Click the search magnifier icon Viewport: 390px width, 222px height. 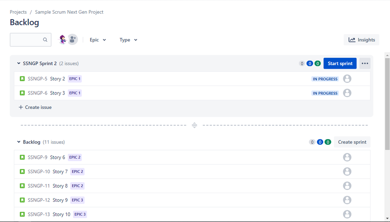click(x=45, y=40)
